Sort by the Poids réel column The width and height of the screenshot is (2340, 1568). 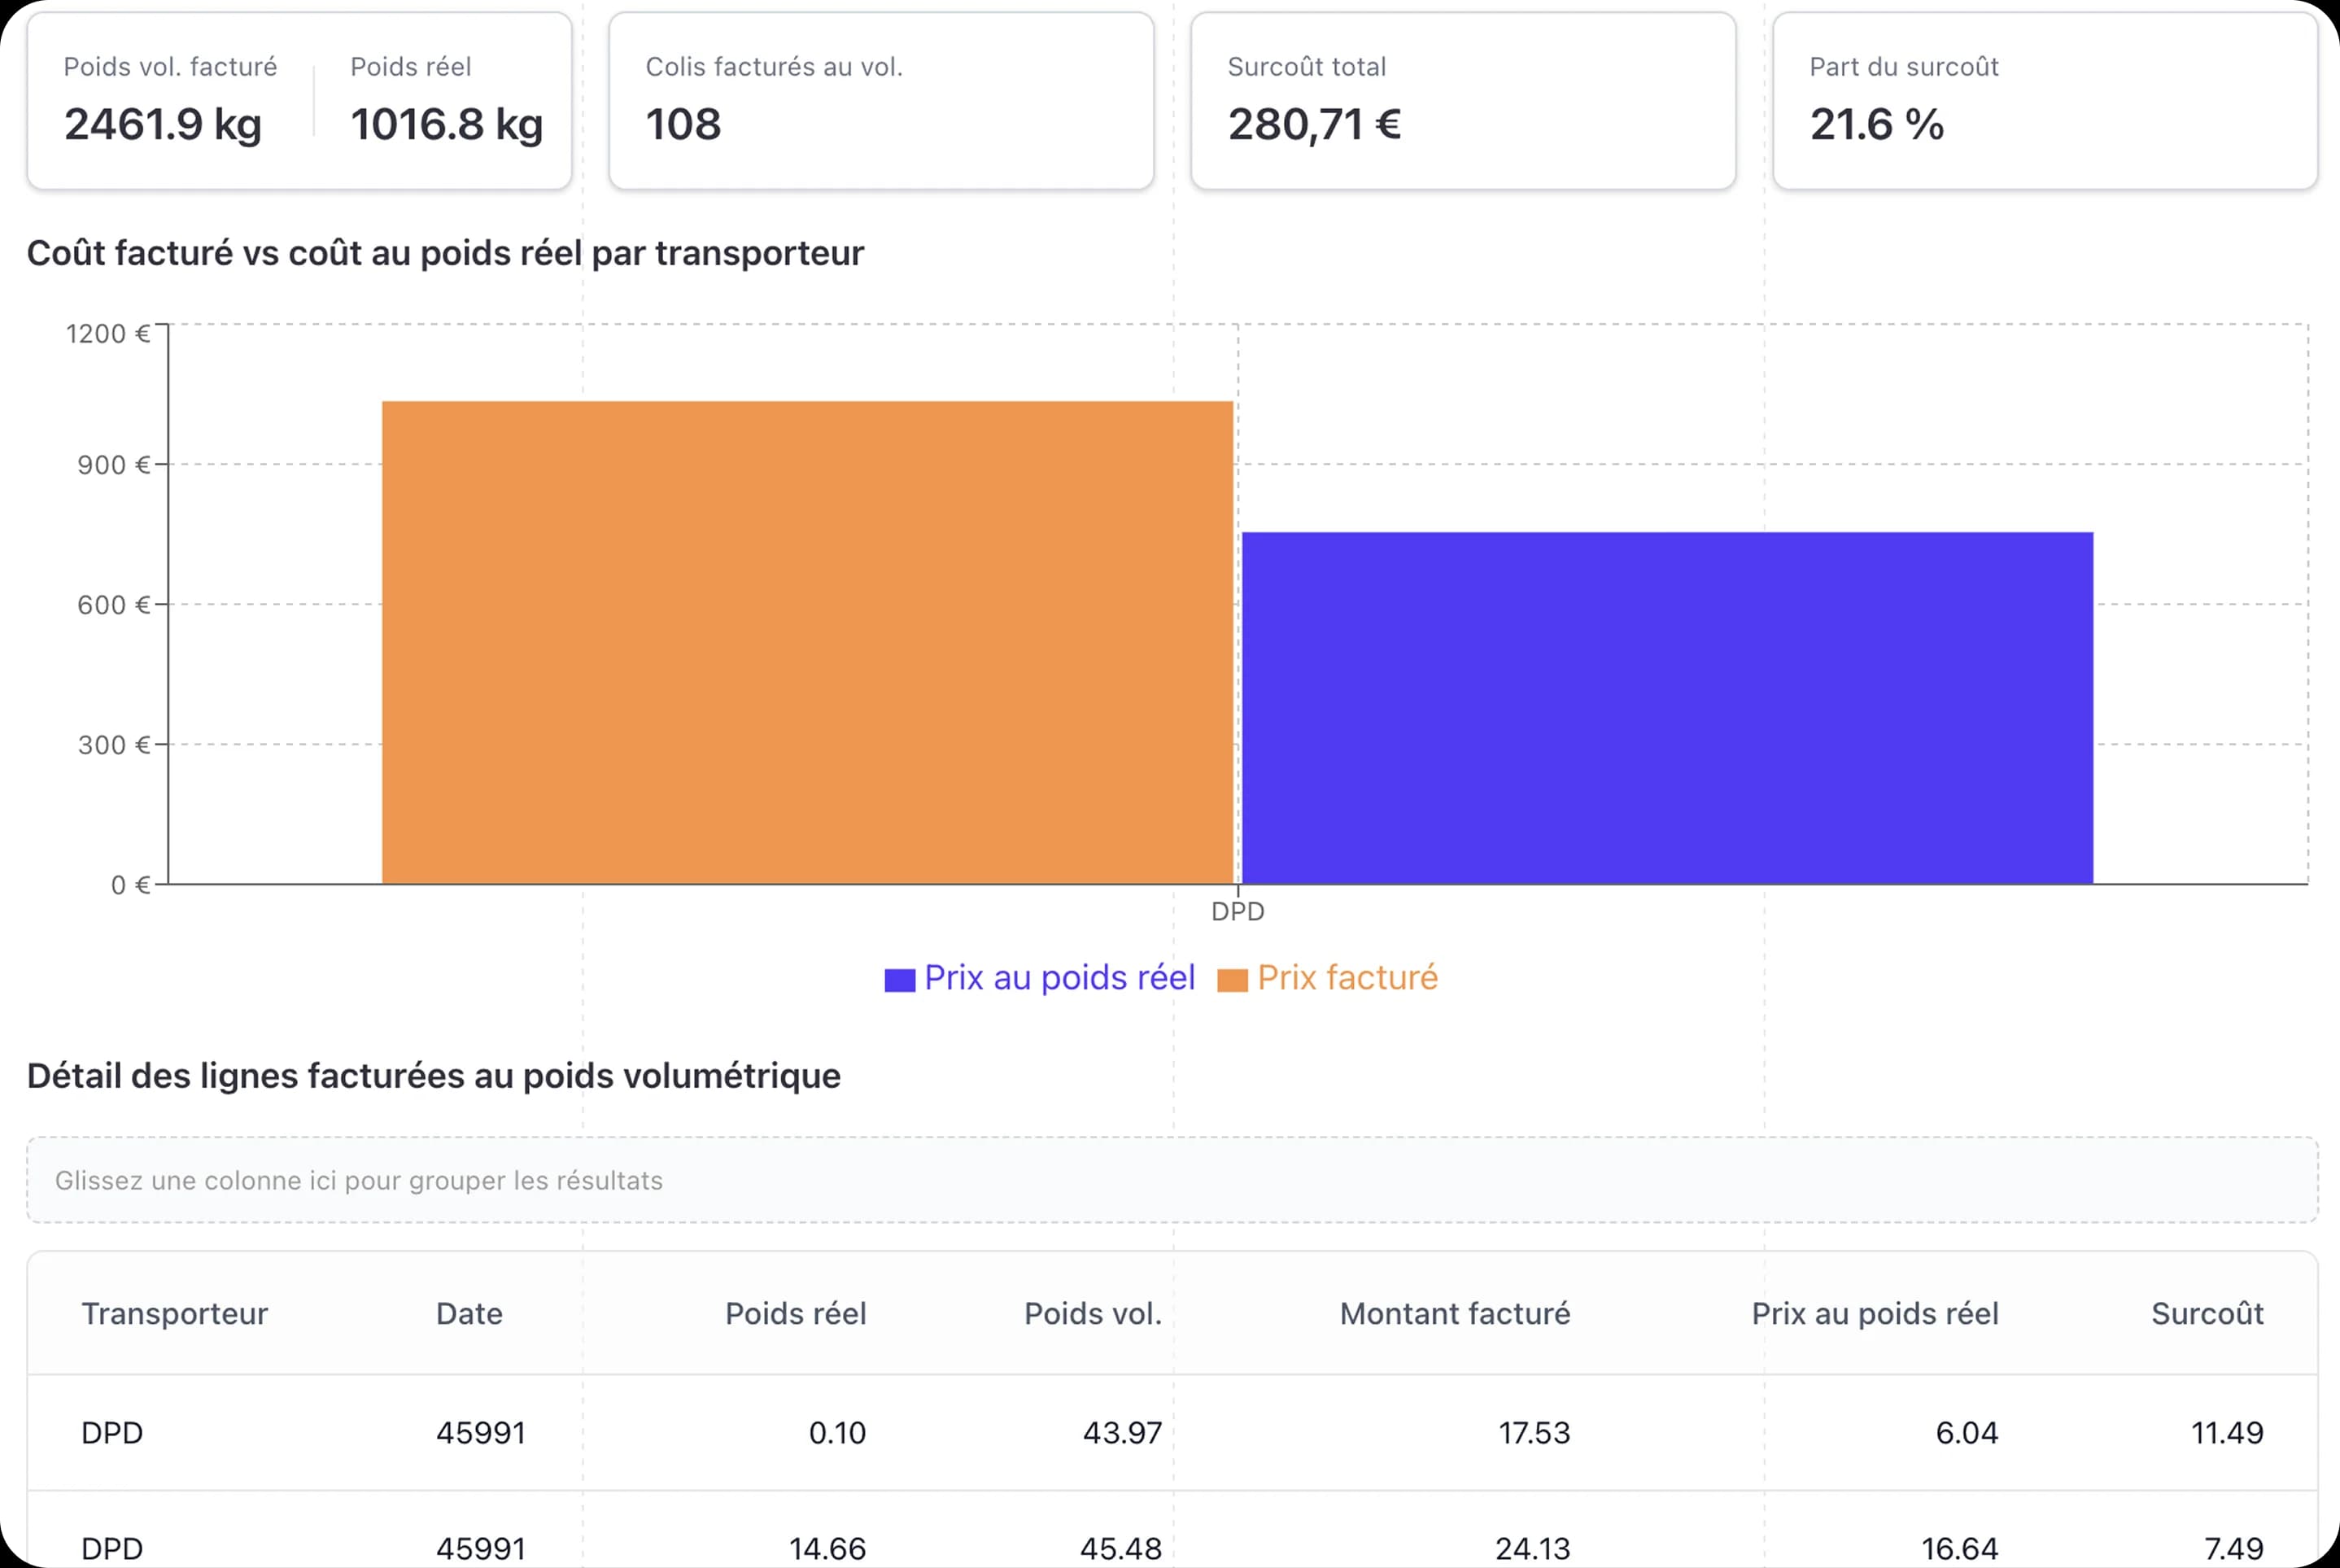coord(796,1314)
